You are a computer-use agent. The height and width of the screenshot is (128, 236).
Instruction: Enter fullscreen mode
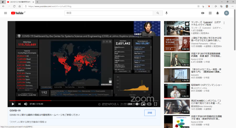pyautogui.click(x=155, y=104)
